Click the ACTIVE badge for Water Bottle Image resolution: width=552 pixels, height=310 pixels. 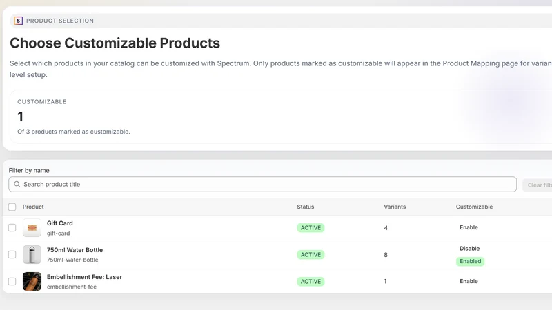pyautogui.click(x=310, y=254)
